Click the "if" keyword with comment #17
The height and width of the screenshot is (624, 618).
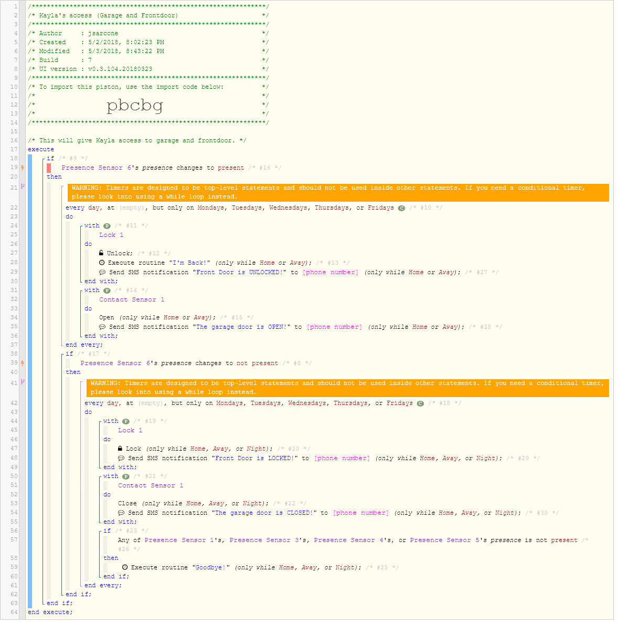click(x=70, y=354)
